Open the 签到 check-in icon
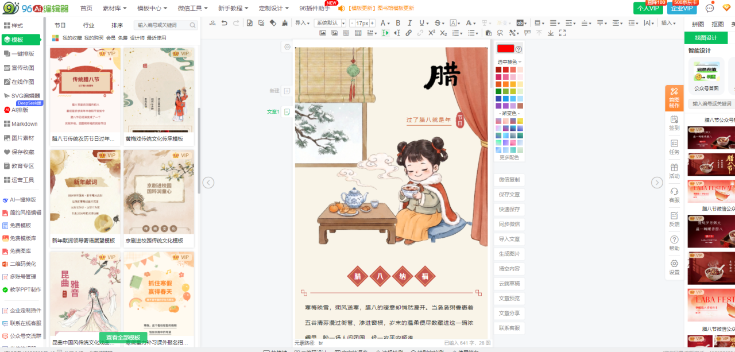The width and height of the screenshot is (735, 352). (674, 123)
